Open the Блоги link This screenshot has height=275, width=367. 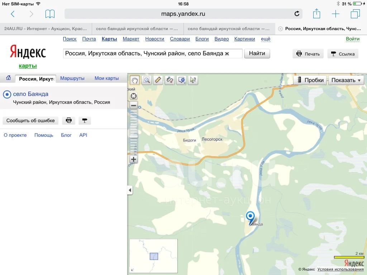(202, 39)
